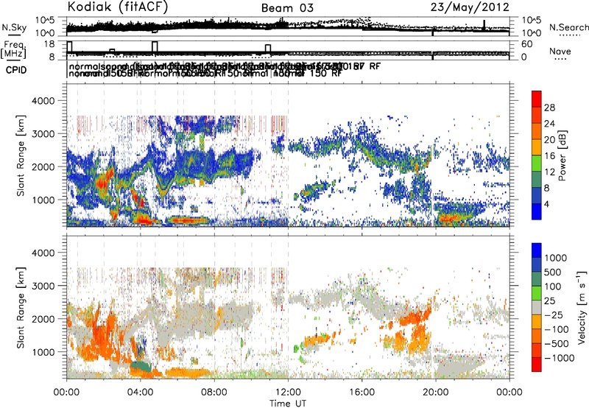The width and height of the screenshot is (589, 408).
Task: Click the "04:00" time axis tick label
Action: pos(141,393)
